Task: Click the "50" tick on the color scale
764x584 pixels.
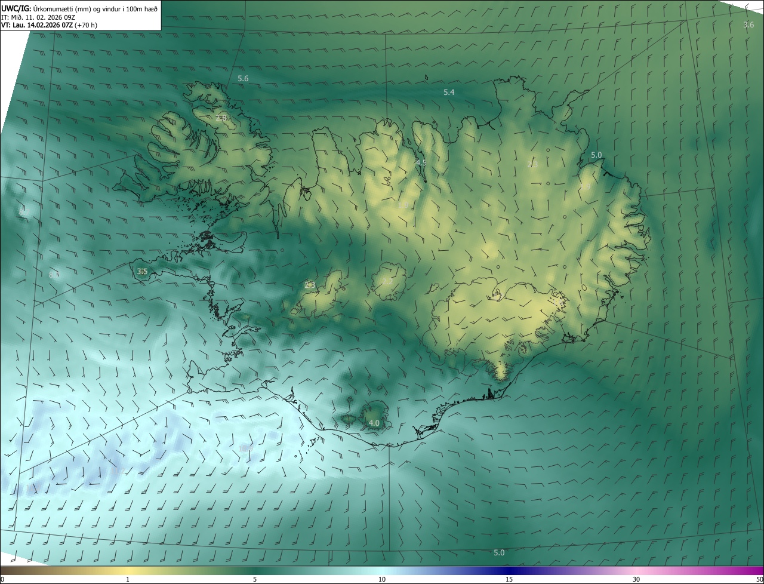Action: pos(759,579)
